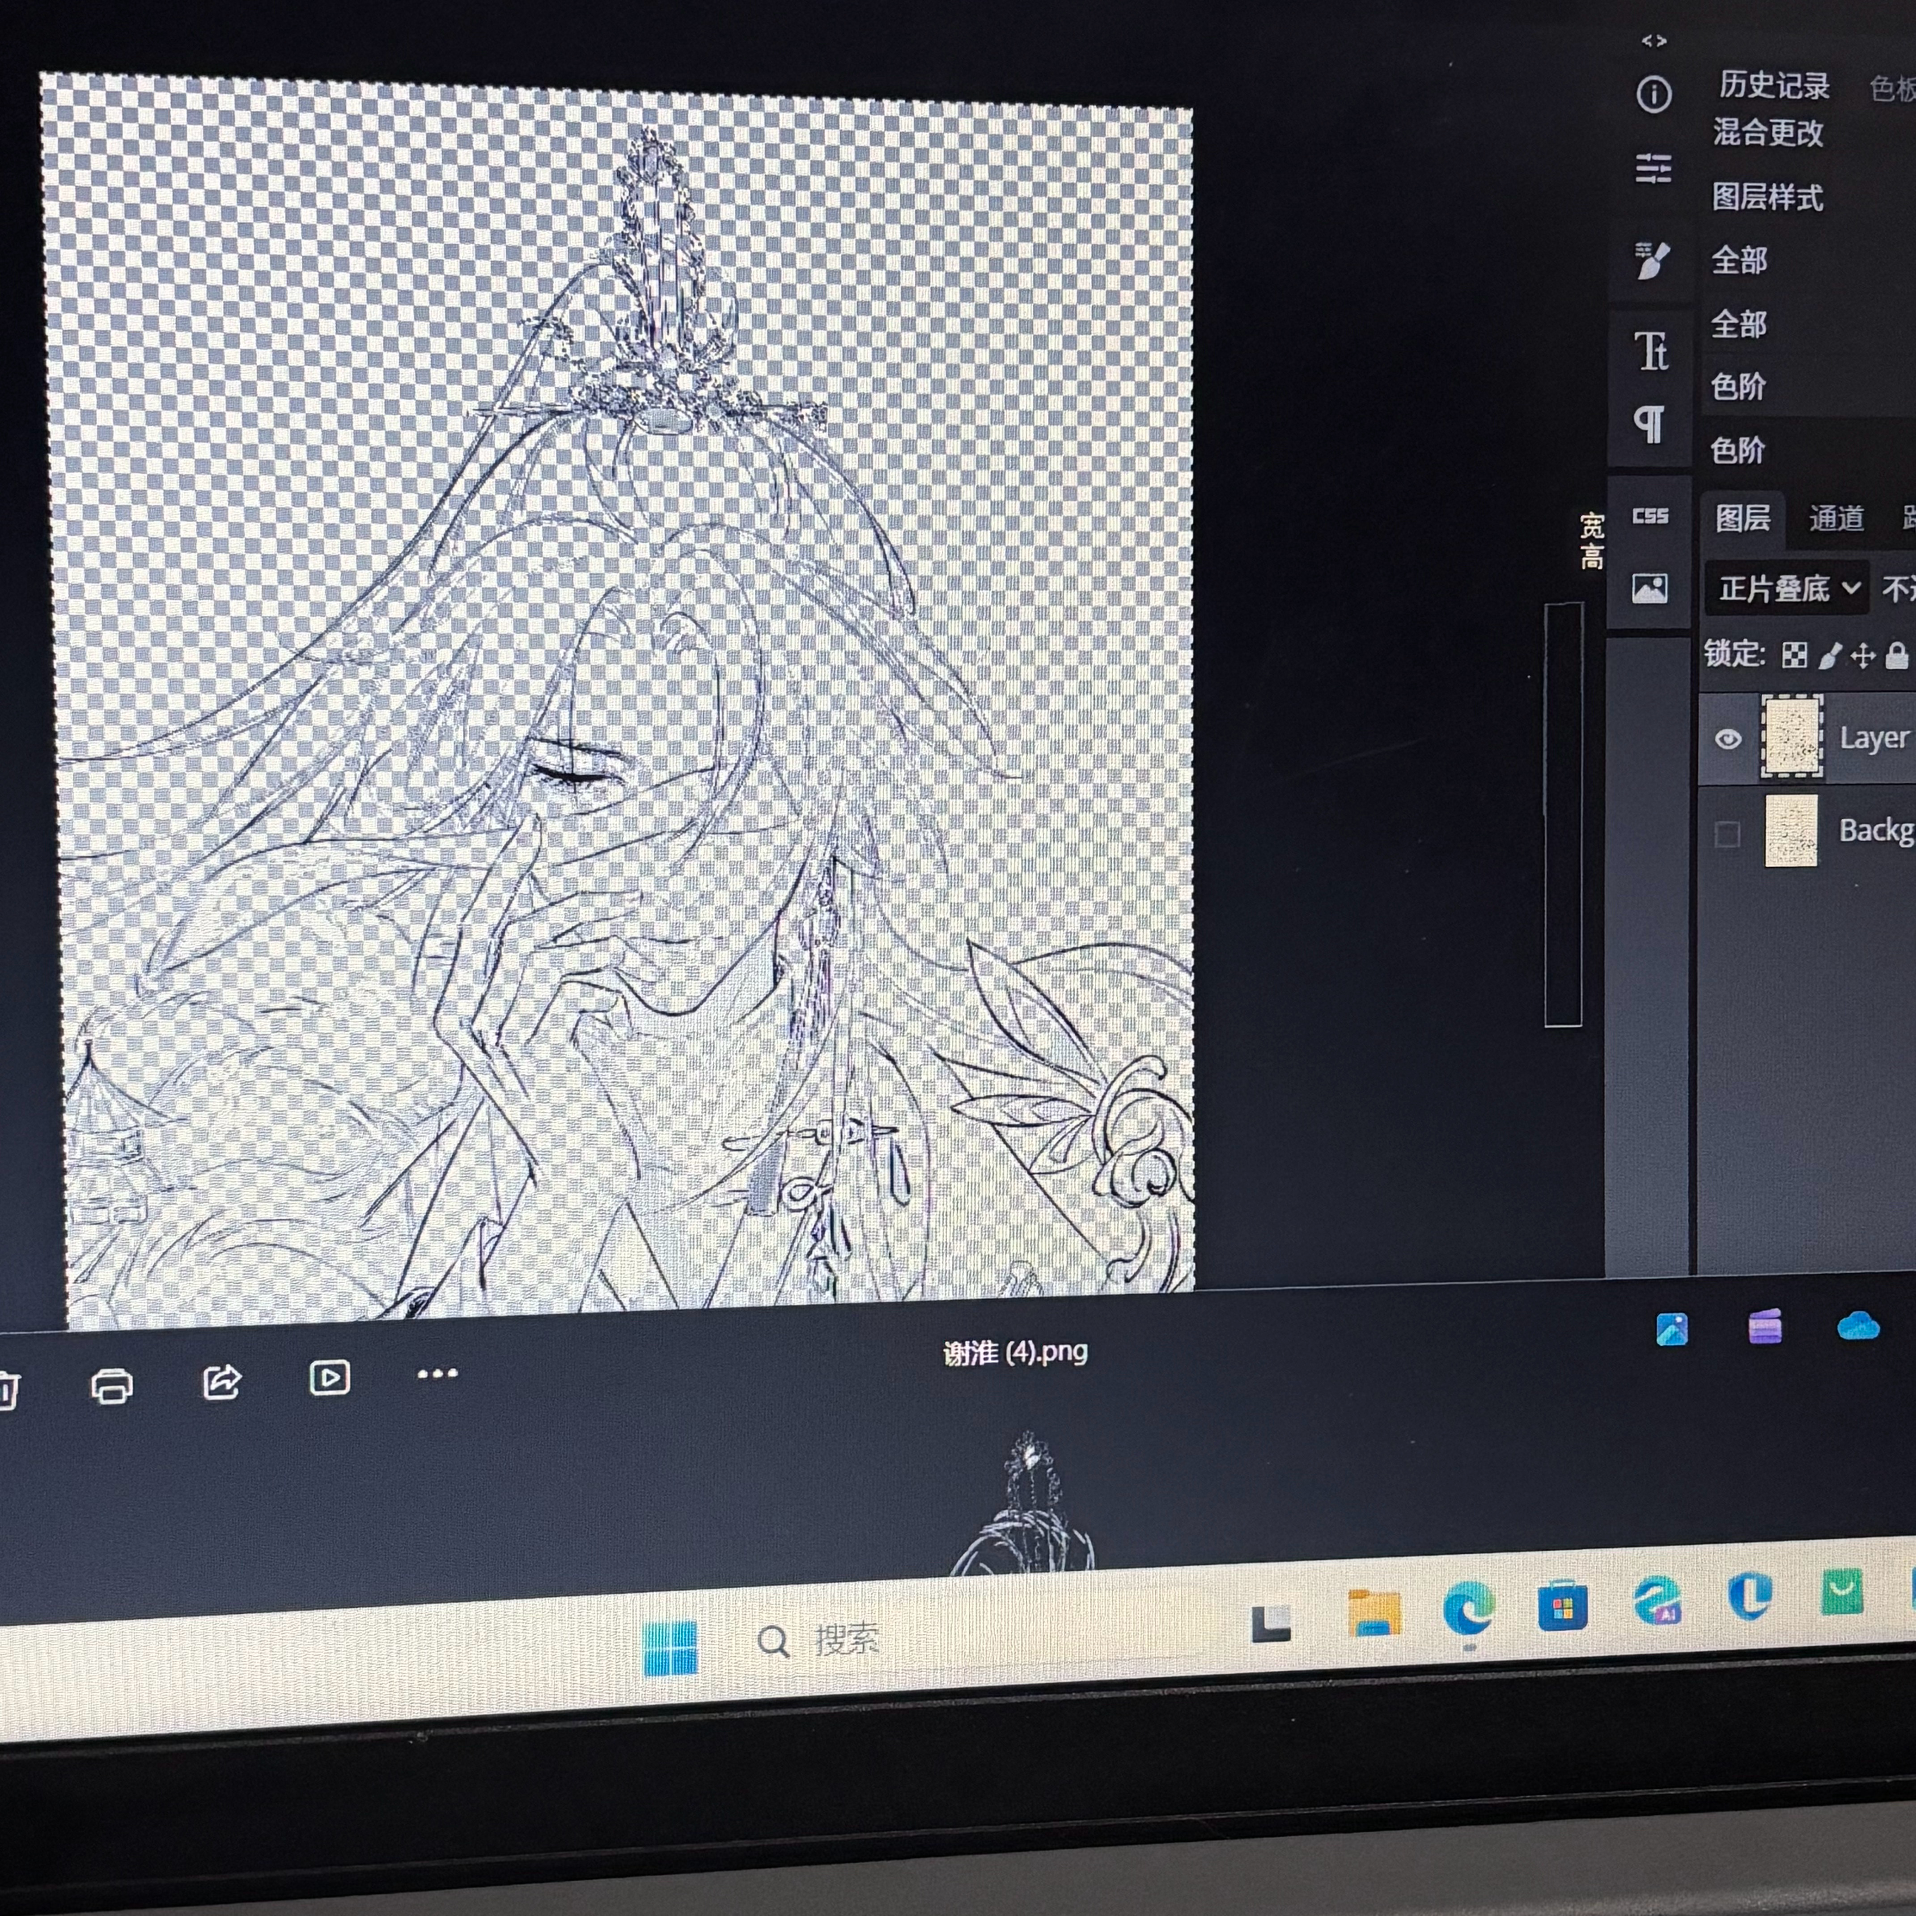Click the 谢淮 (4).png file name

point(1016,1353)
